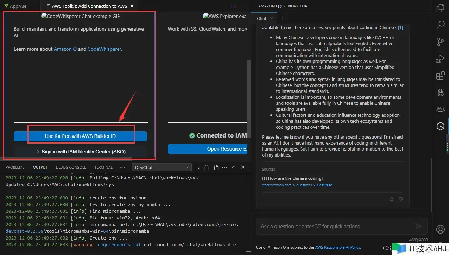The width and height of the screenshot is (449, 255).
Task: Open editor More Actions menu
Action: pos(243,6)
